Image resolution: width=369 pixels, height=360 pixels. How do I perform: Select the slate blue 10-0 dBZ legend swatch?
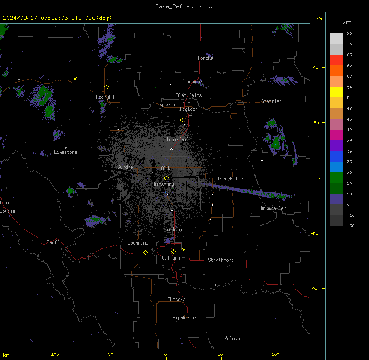(x=336, y=199)
